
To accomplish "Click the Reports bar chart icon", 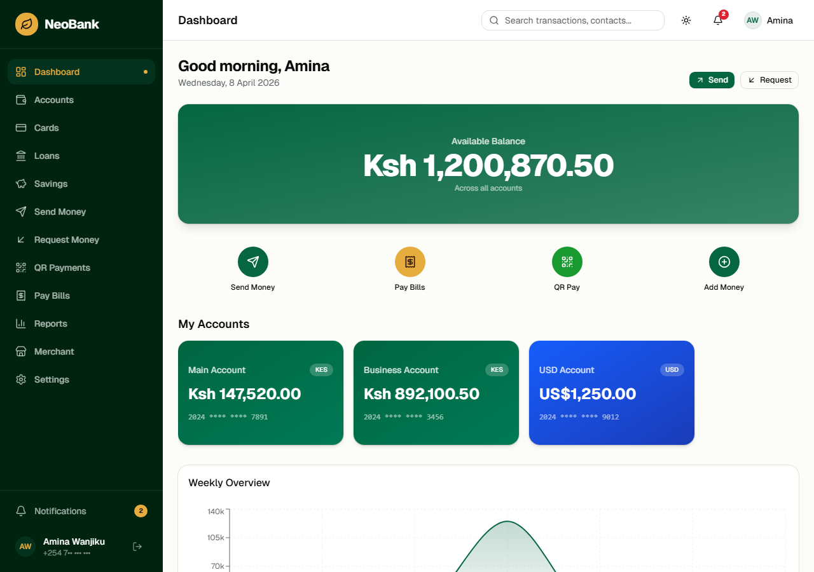I will point(21,323).
